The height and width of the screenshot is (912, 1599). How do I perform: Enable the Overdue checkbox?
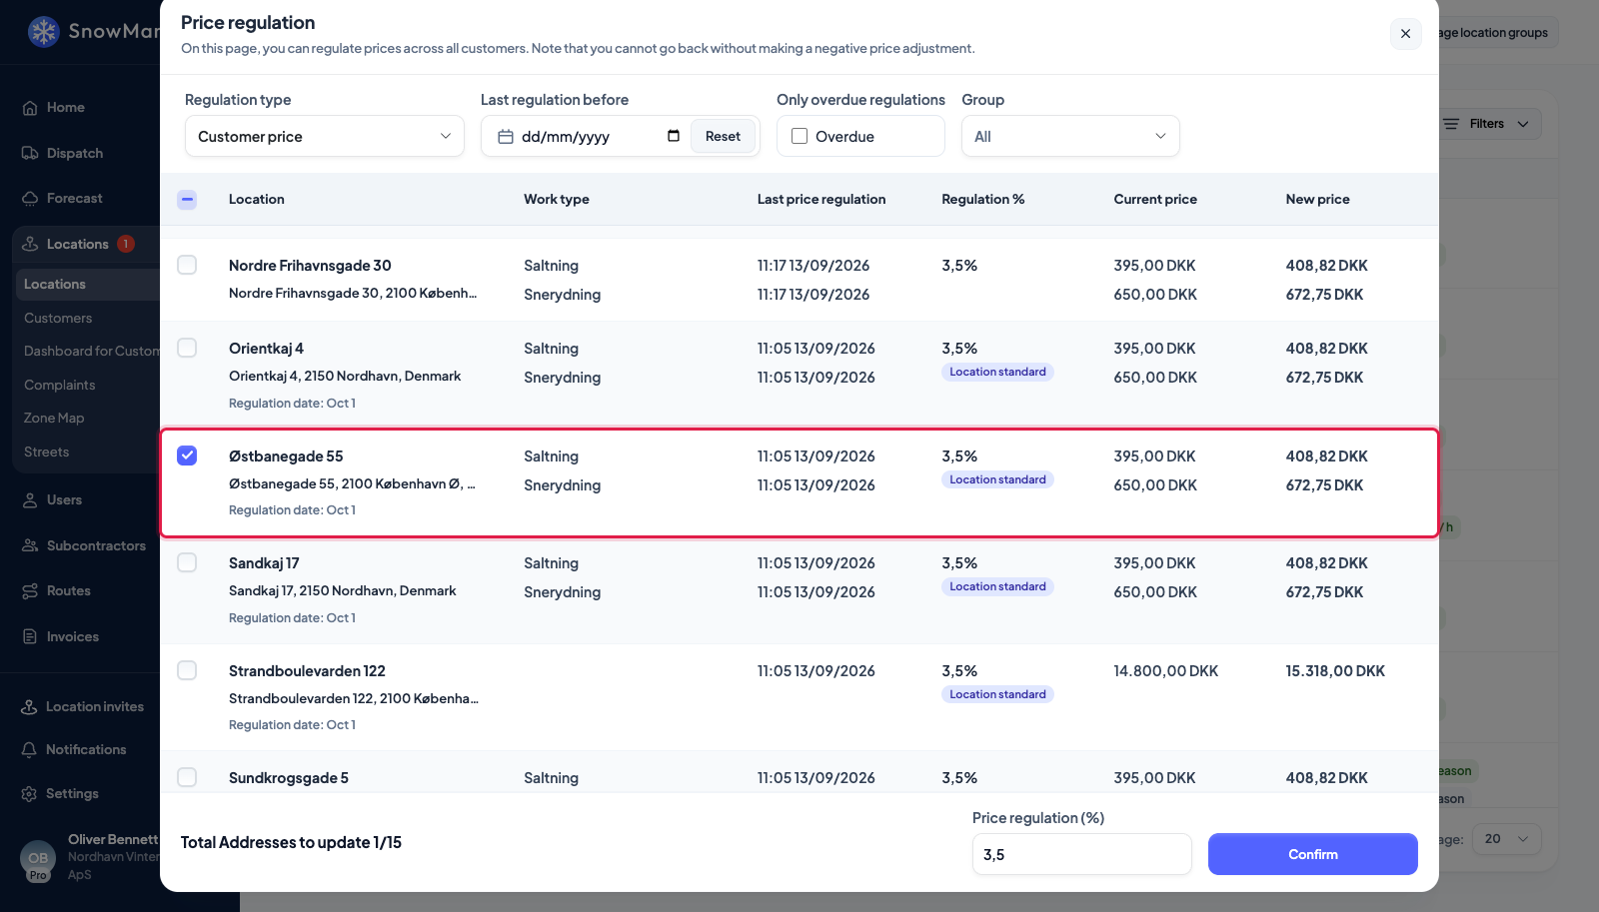[x=799, y=136]
